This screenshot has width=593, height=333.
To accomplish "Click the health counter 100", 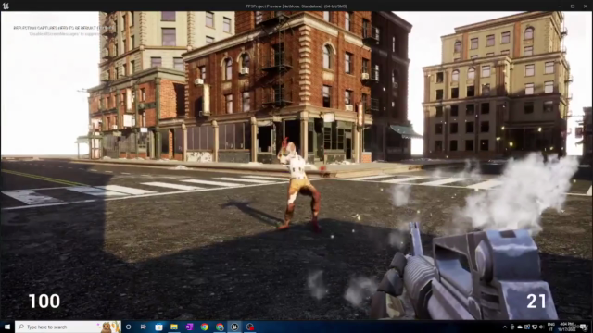I will [44, 302].
